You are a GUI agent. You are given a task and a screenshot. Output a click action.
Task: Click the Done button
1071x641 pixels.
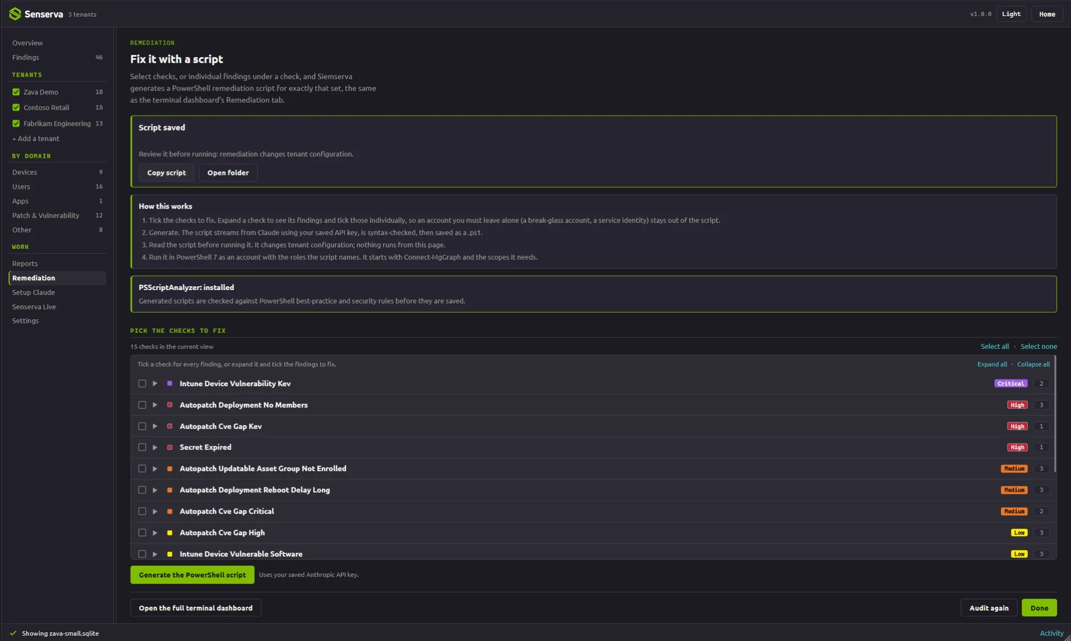point(1039,608)
